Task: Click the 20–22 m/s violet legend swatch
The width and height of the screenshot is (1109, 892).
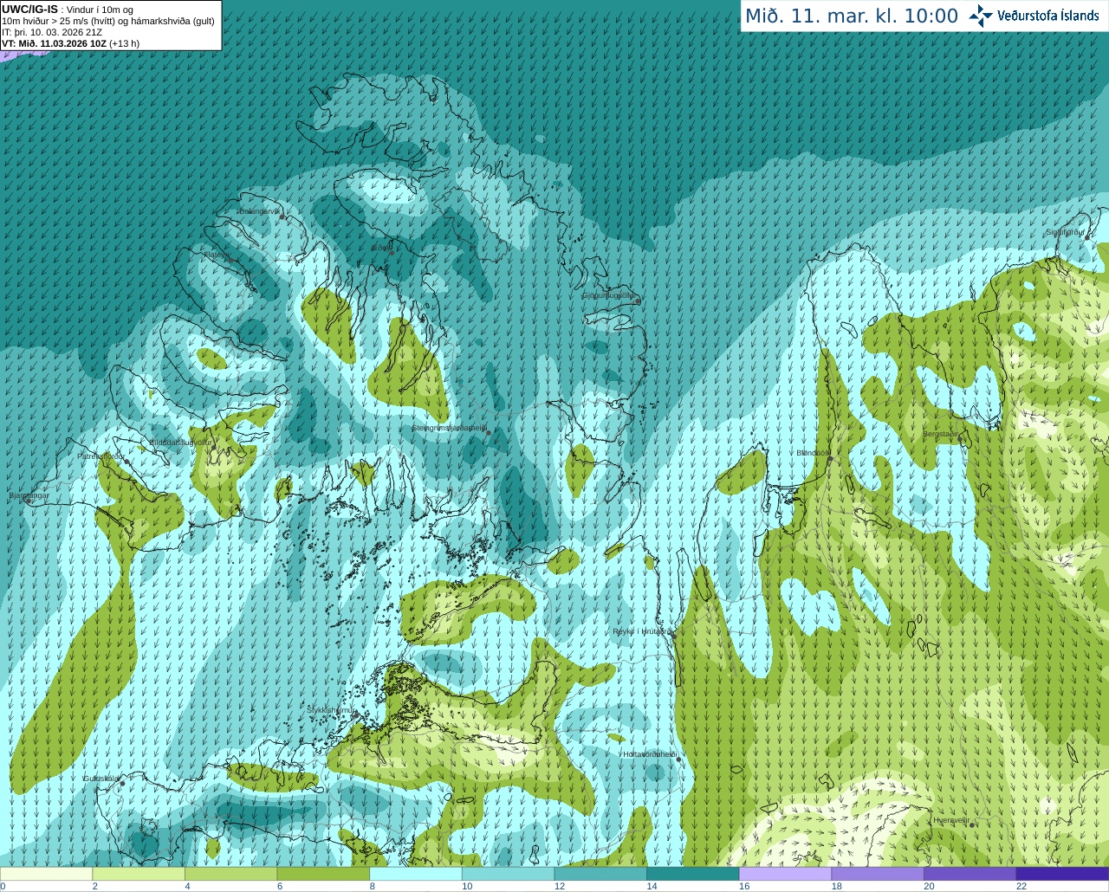Action: (x=970, y=874)
